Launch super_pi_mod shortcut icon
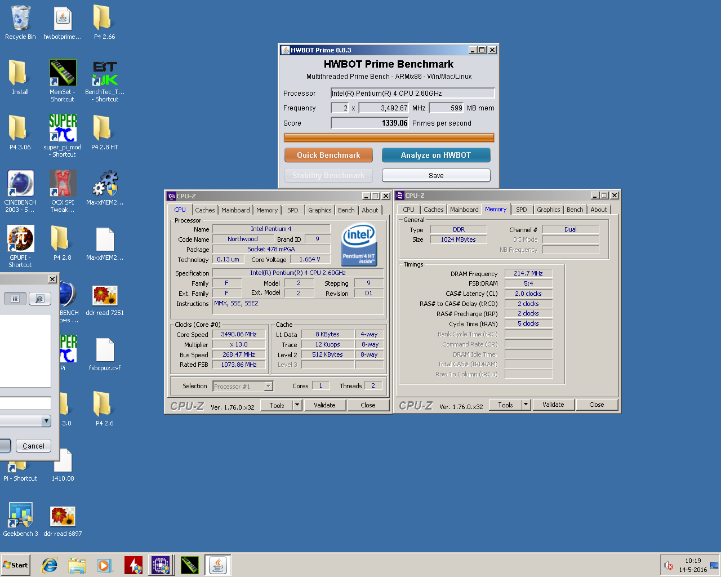The width and height of the screenshot is (721, 577). (63, 136)
